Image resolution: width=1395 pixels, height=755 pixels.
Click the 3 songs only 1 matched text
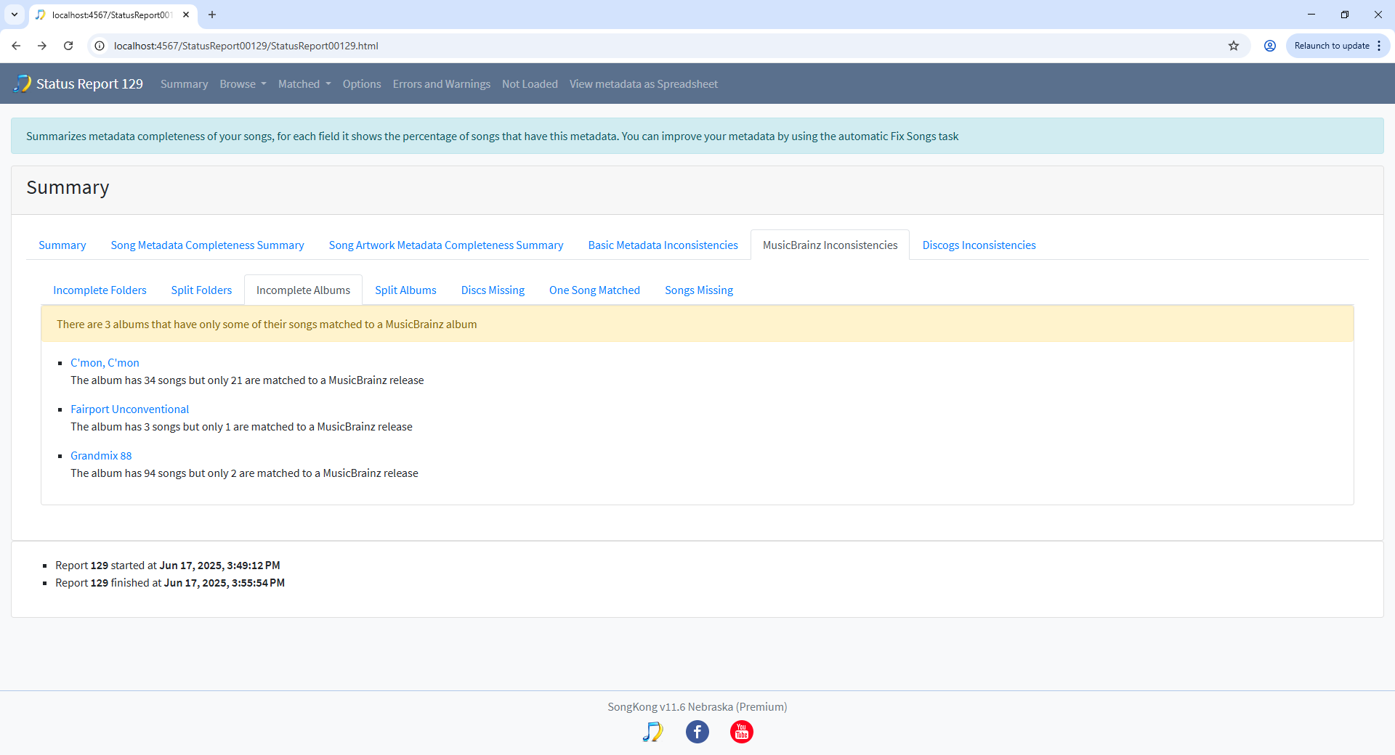[x=241, y=427]
